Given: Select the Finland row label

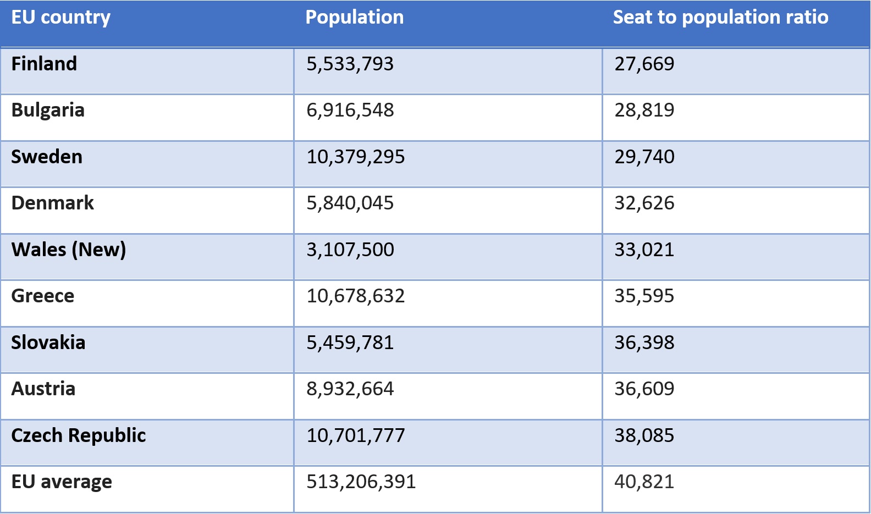Looking at the screenshot, I should 44,64.
